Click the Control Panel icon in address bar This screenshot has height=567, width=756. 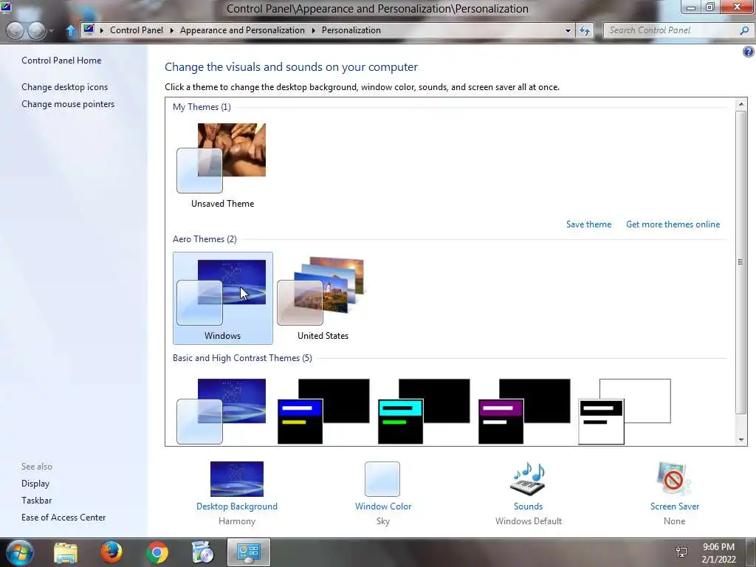coord(89,30)
